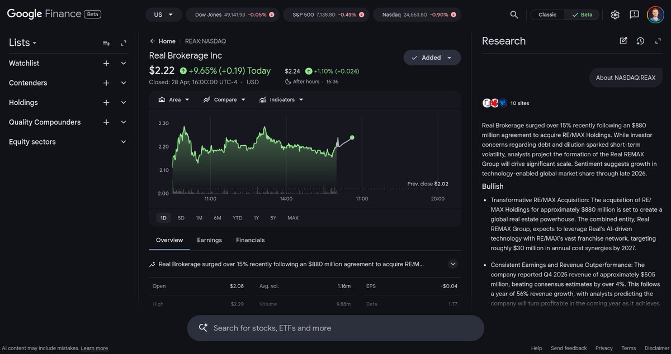
Task: Open the Terms footer link
Action: coord(629,348)
